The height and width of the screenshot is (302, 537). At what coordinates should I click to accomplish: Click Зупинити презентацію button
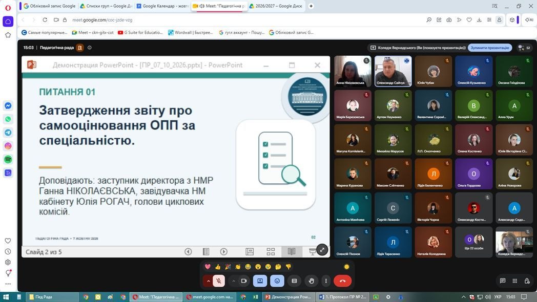click(x=490, y=48)
